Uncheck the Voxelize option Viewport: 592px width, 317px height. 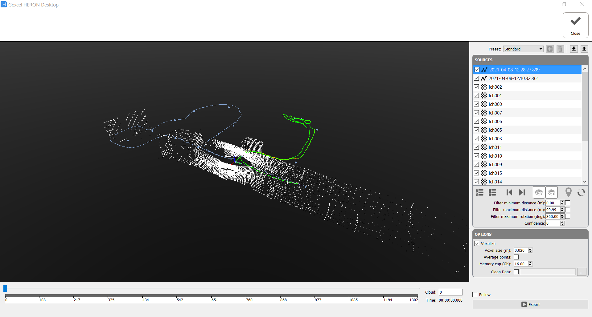477,243
